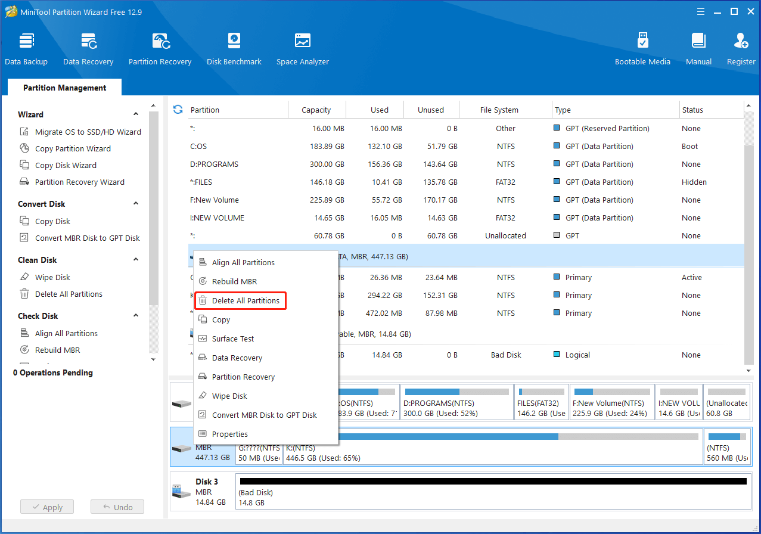Sort by Capacity column header
The image size is (761, 534).
tap(316, 110)
